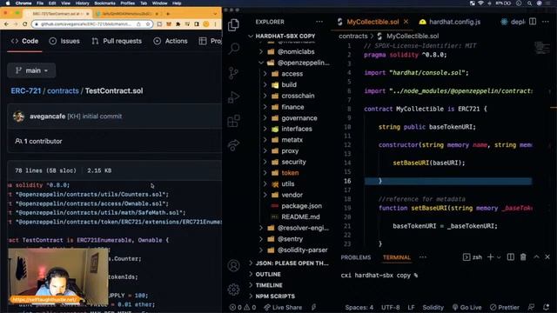Click the VS Code editor minimap

[x=542, y=48]
